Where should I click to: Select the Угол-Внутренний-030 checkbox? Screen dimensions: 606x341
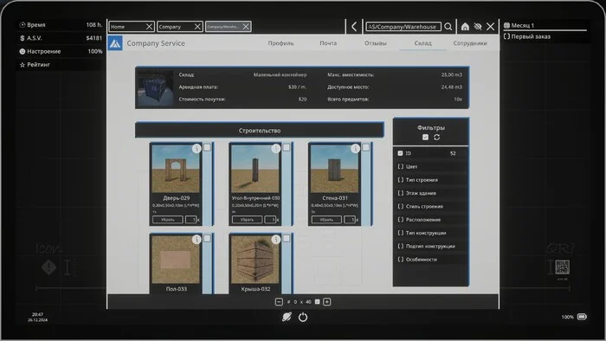point(287,147)
